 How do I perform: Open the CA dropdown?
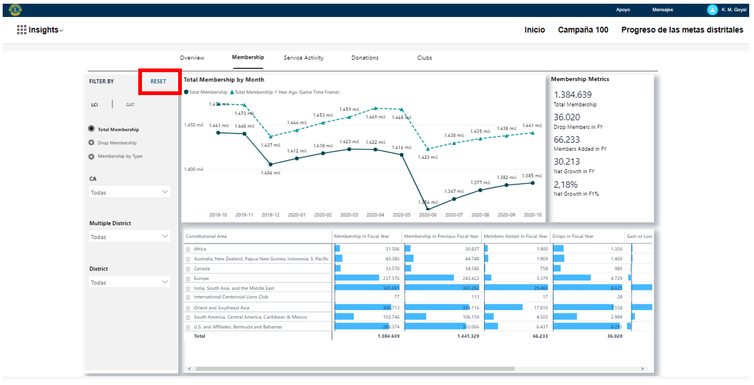pyautogui.click(x=129, y=192)
